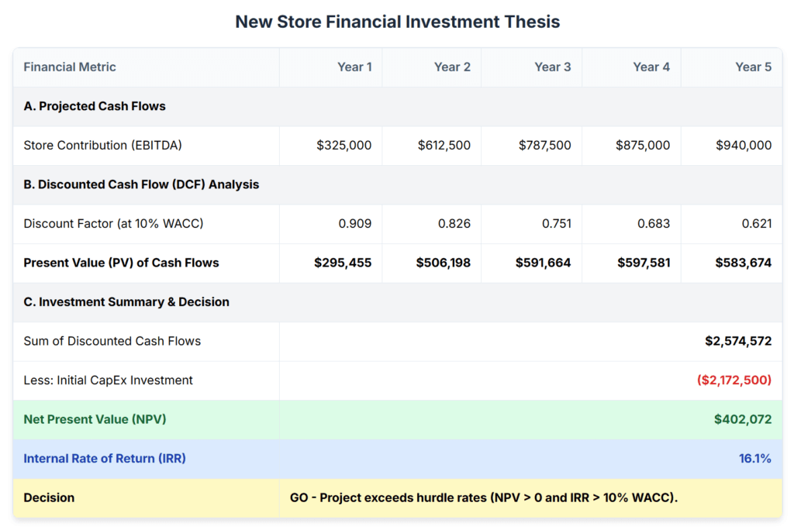794x530 pixels.
Task: Select the present value $591,664
Action: [543, 263]
